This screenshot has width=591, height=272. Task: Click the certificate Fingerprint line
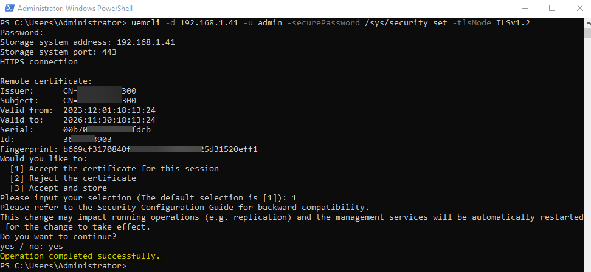click(129, 149)
